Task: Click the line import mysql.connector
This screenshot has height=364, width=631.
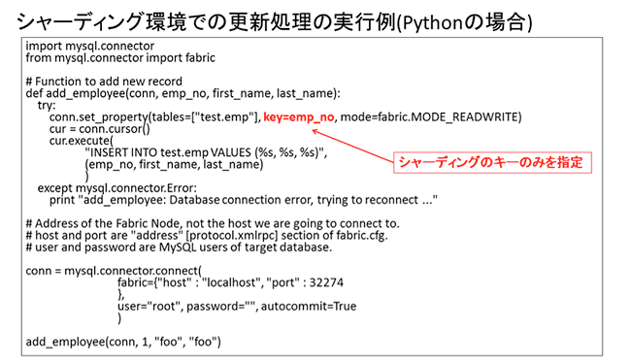Action: 90,46
